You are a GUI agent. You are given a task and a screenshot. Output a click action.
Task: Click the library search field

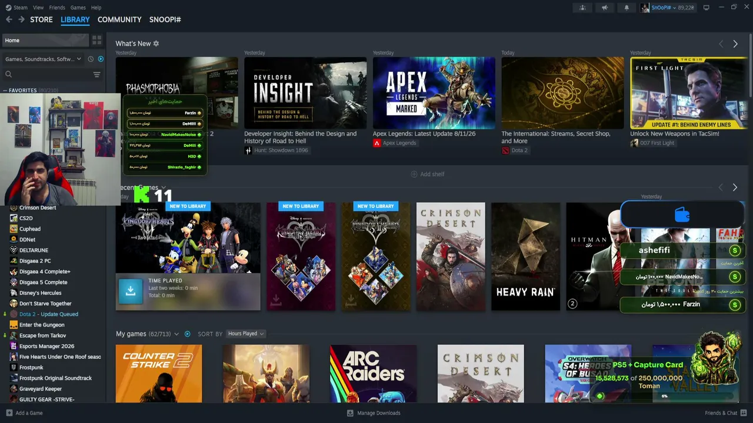pos(46,75)
